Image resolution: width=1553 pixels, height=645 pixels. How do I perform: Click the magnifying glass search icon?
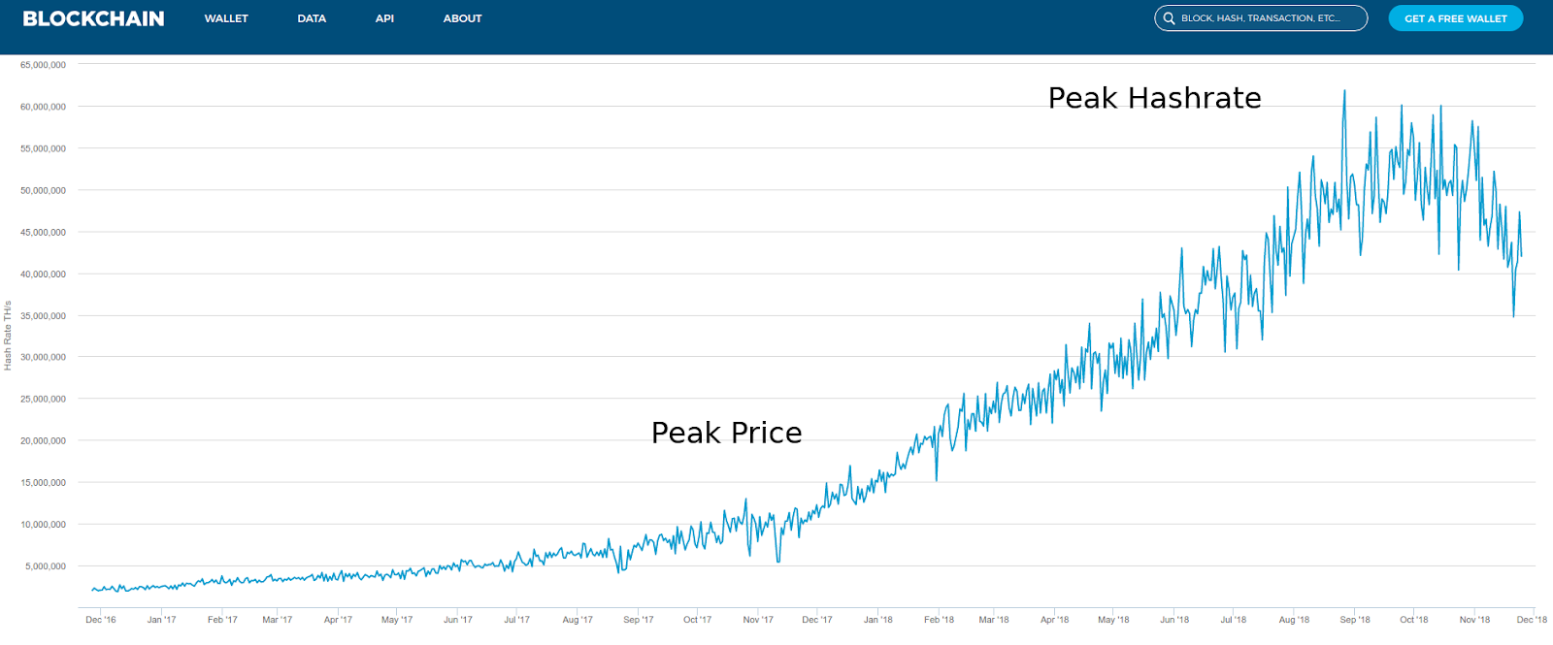tap(1169, 18)
